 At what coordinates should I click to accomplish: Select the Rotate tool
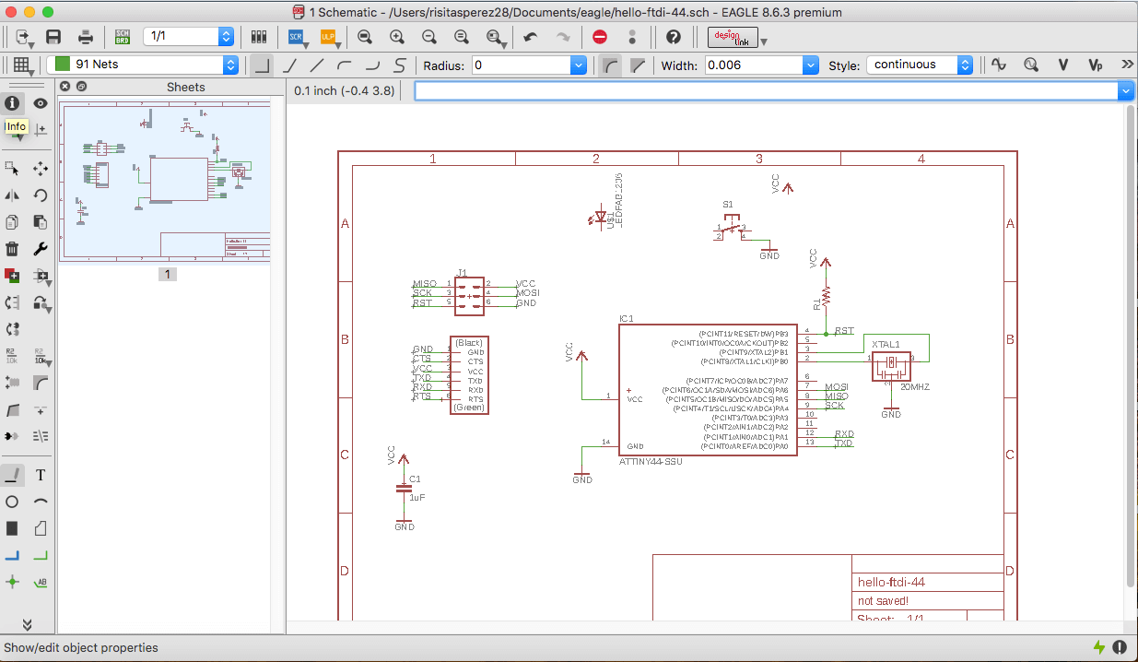point(41,195)
